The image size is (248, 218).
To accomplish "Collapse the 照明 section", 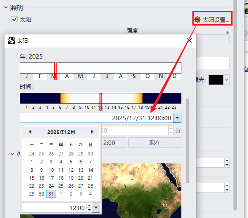I will click(6, 7).
